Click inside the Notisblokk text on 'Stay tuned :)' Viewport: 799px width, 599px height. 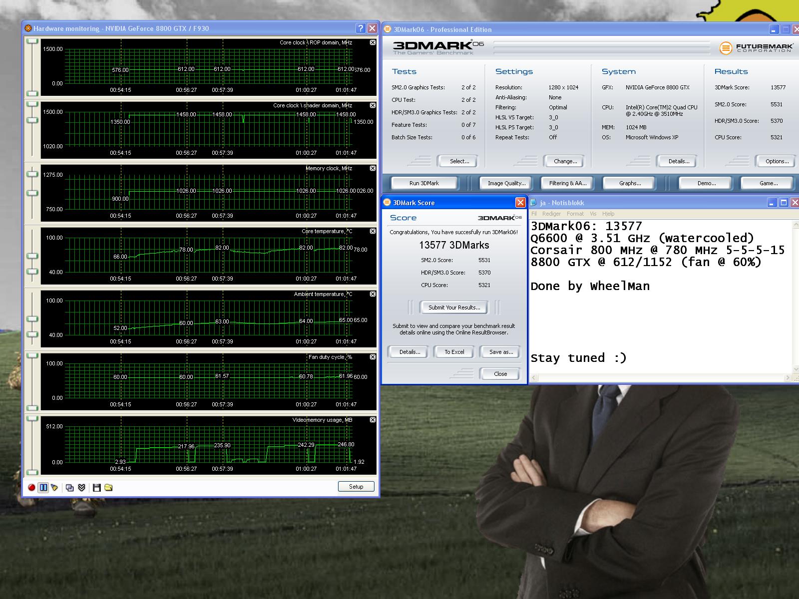[x=578, y=358]
